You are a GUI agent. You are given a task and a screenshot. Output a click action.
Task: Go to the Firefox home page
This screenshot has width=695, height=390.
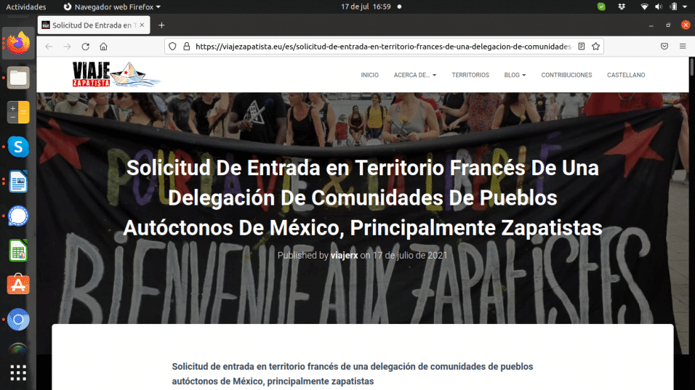[103, 46]
